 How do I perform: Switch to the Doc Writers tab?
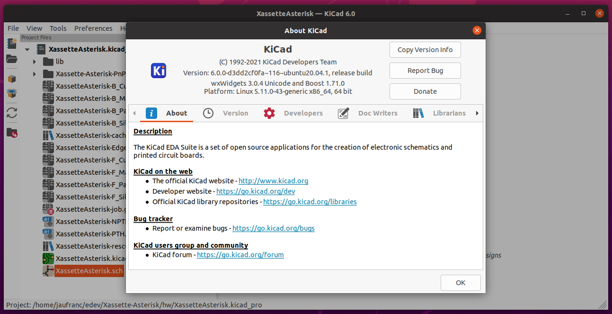pos(368,113)
